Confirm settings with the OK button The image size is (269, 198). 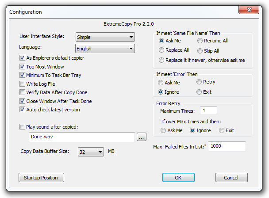(178, 177)
